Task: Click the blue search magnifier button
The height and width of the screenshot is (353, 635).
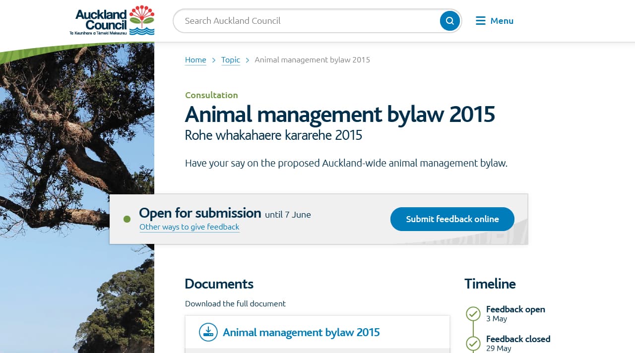Action: [450, 21]
